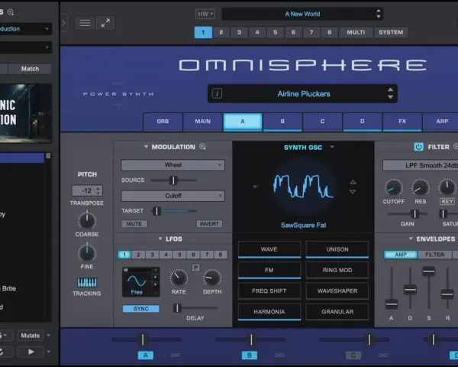Open the modulation source Wheel dropdown
The height and width of the screenshot is (367, 458).
173,165
